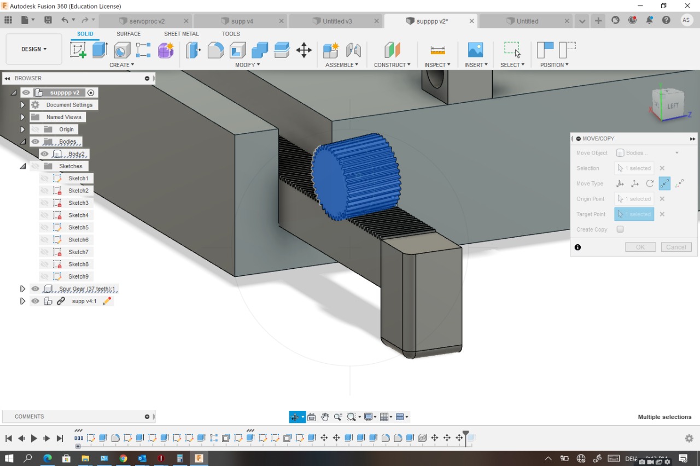Hide the Bodies folder
Image resolution: width=700 pixels, height=466 pixels.
tap(36, 142)
